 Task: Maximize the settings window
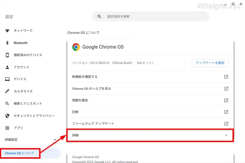(x=233, y=4)
